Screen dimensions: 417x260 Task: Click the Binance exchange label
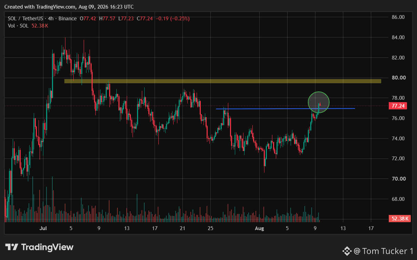(x=67, y=19)
